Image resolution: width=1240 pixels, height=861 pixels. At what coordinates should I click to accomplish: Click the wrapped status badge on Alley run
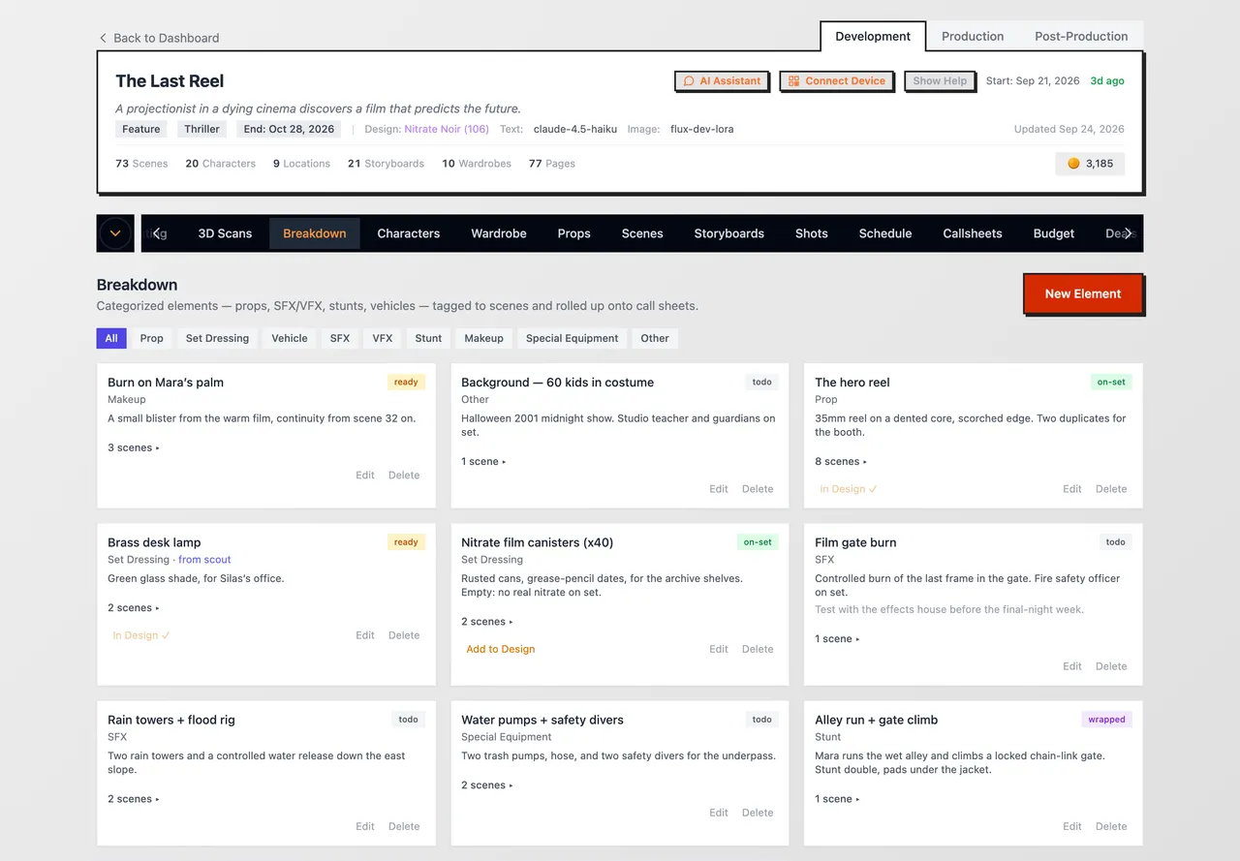1106,720
